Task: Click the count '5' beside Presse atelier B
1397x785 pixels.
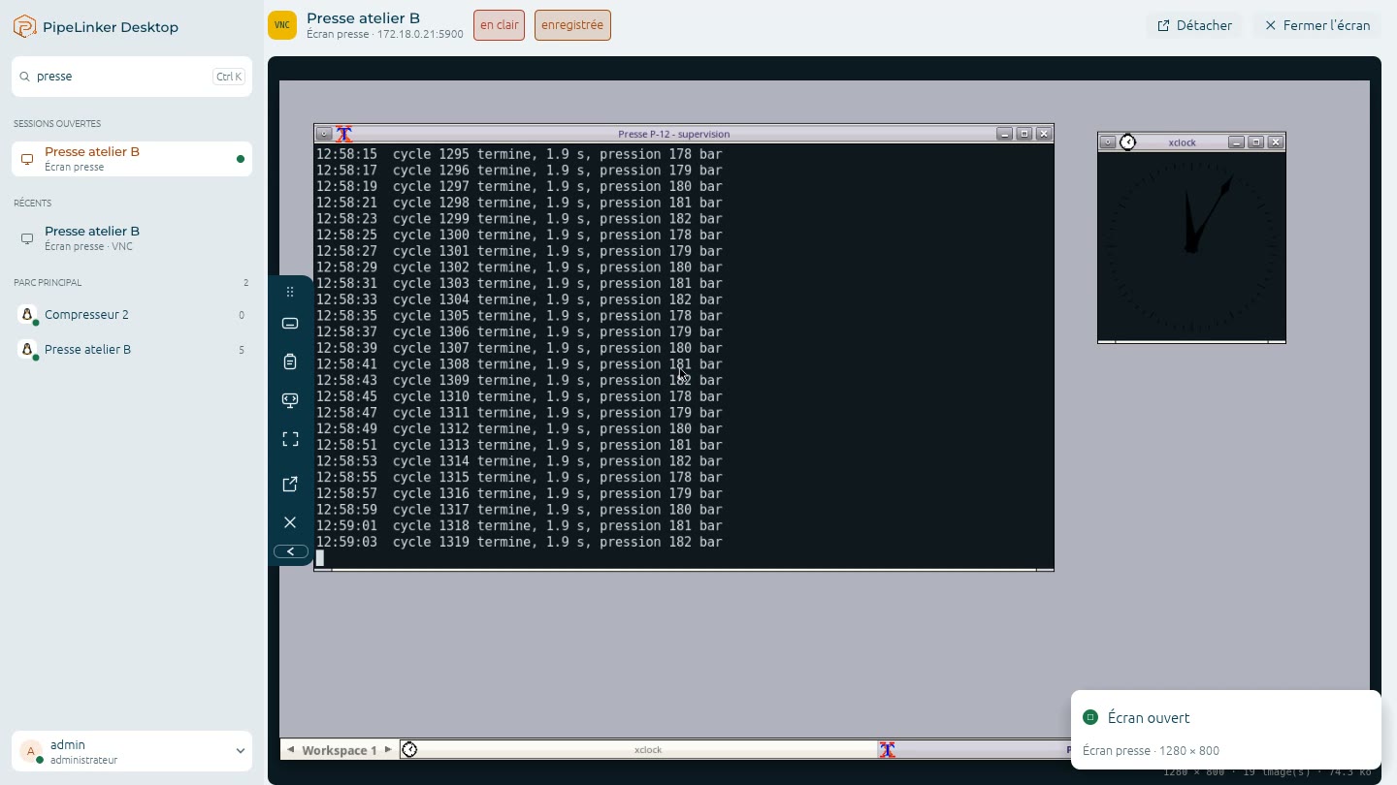Action: pyautogui.click(x=242, y=350)
